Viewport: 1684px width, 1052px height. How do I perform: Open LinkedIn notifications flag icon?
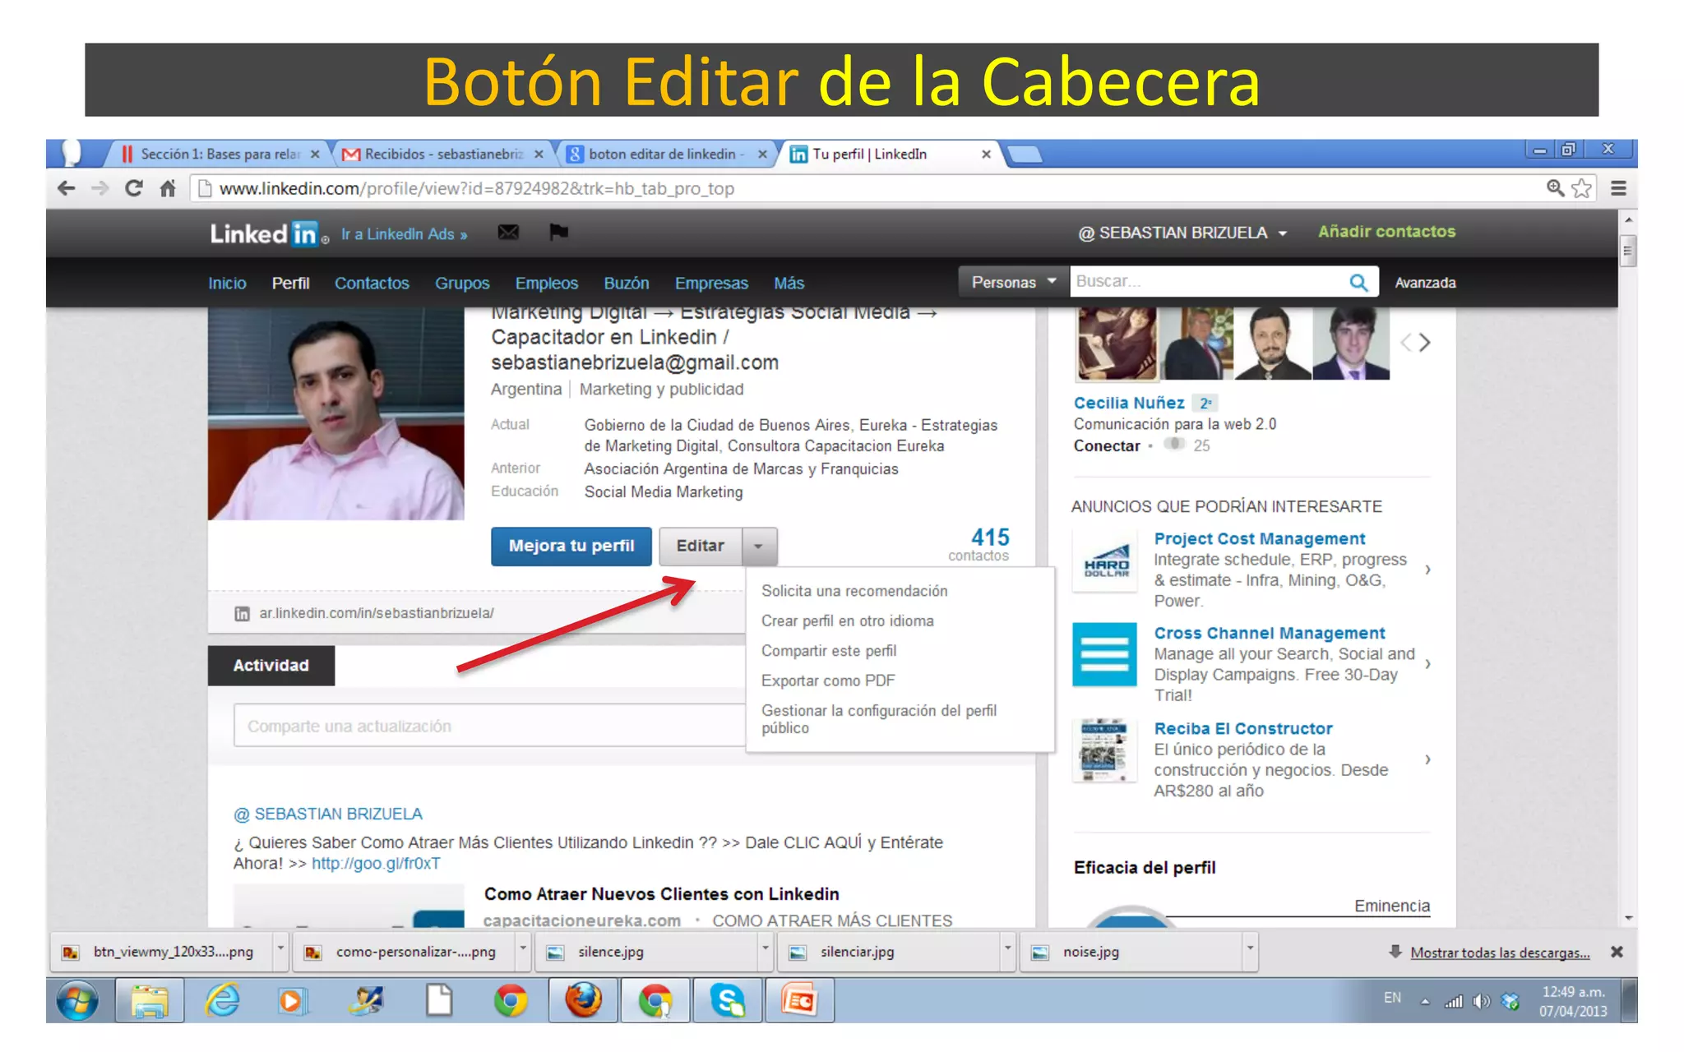[x=559, y=233]
